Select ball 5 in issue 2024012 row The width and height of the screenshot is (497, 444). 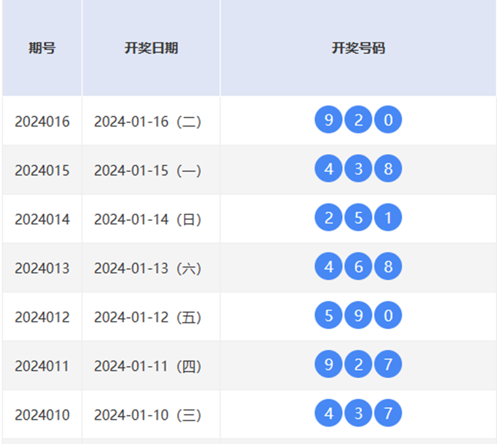tap(329, 316)
